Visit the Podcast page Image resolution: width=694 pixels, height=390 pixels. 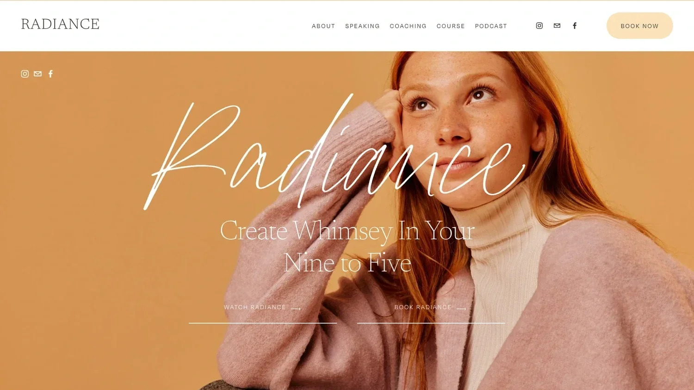491,26
